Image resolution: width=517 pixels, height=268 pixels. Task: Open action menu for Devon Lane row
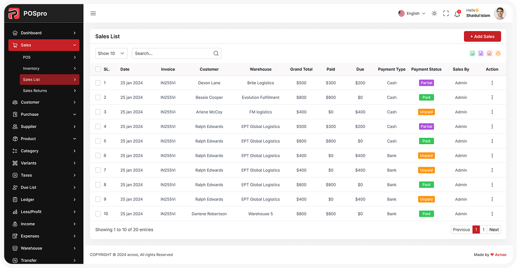coord(492,83)
